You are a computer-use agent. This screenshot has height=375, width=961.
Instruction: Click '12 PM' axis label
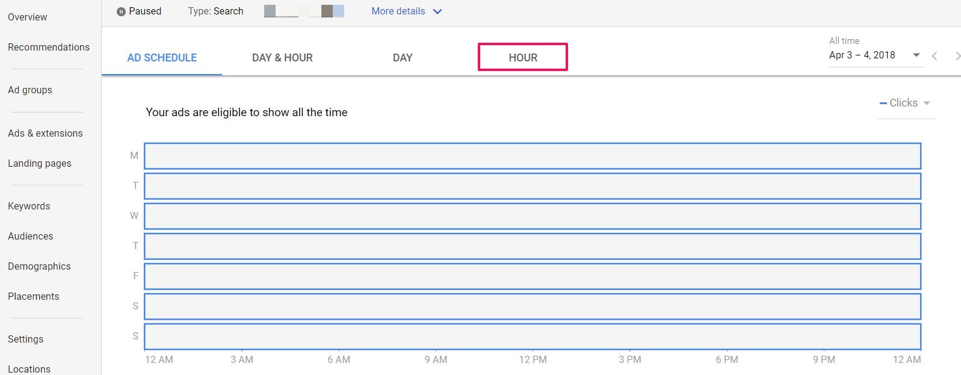533,359
